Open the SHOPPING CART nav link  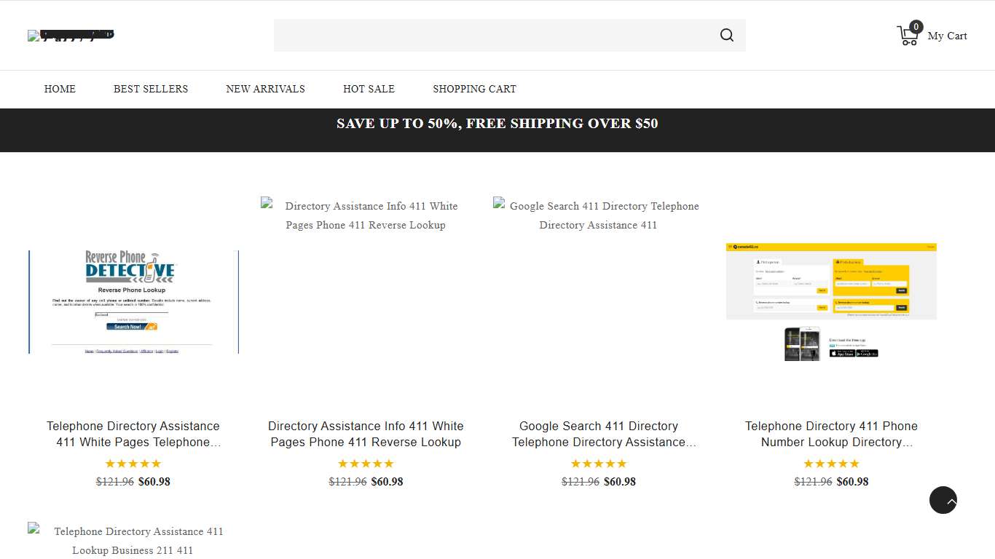tap(474, 89)
